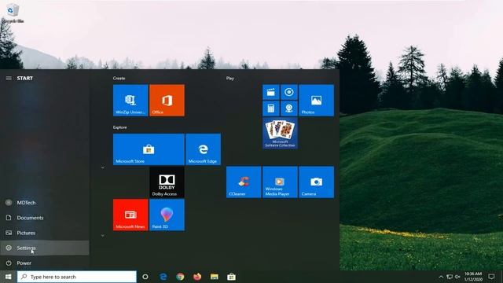Launch Chrome from the taskbar

180,277
